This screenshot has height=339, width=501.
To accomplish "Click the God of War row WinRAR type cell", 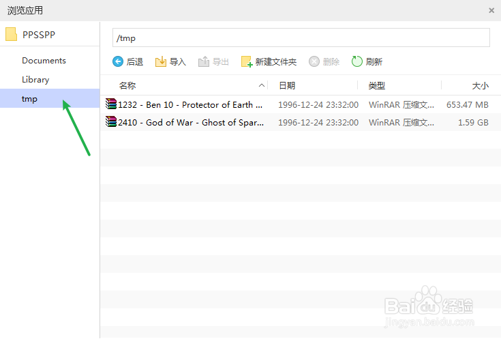I will coord(401,123).
